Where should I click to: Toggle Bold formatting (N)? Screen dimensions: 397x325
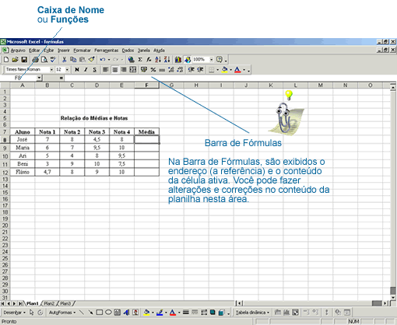(77, 69)
